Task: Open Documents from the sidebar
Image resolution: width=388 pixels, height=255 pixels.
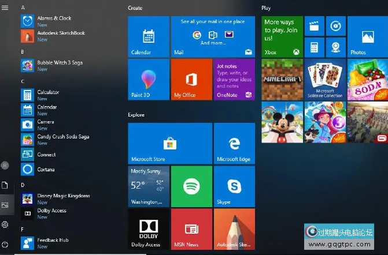Action: click(5, 185)
